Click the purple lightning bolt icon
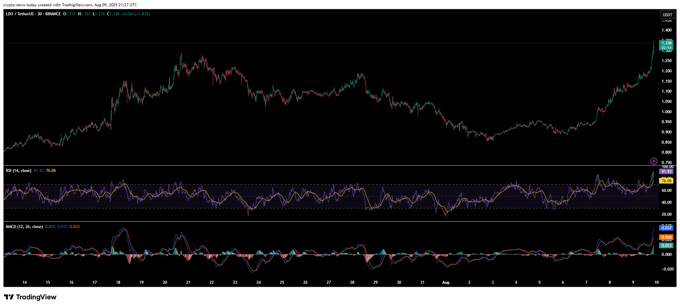680x307 pixels. pyautogui.click(x=654, y=161)
